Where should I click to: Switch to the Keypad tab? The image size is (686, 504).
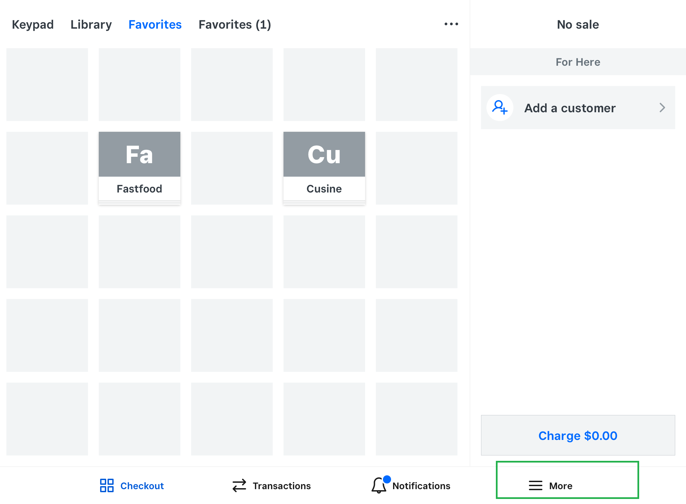[x=33, y=25]
